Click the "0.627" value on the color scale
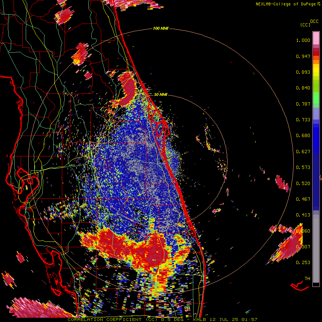Viewport: 322px width, 322px height. pos(303,152)
